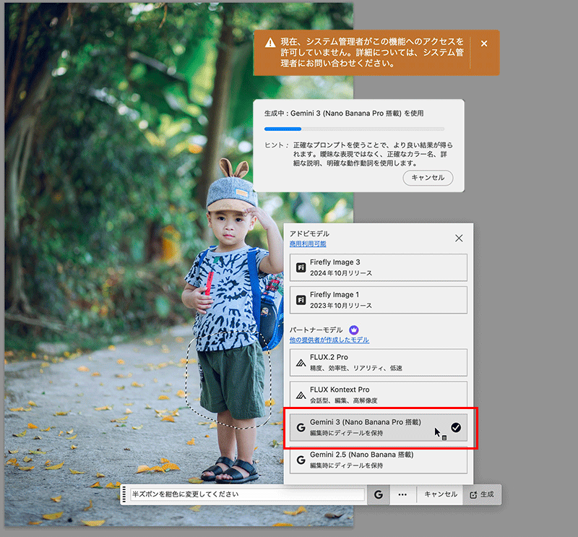
Task: Click the FLUX.2 Pro logo icon
Action: click(301, 363)
